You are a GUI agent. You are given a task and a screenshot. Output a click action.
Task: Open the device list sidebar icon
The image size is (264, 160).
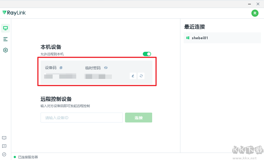click(5, 39)
